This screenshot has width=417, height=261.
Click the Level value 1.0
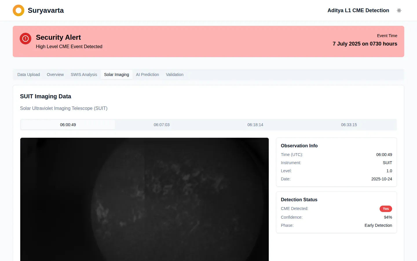[389, 171]
